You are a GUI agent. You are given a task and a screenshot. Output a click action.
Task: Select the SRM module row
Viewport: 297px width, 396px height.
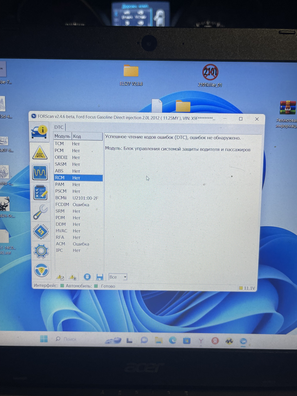78,211
